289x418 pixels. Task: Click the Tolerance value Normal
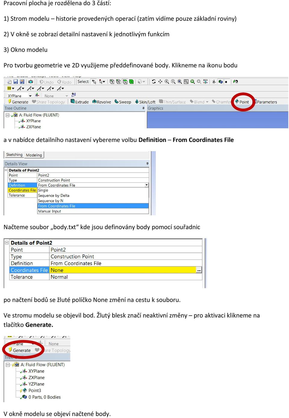pos(126,277)
